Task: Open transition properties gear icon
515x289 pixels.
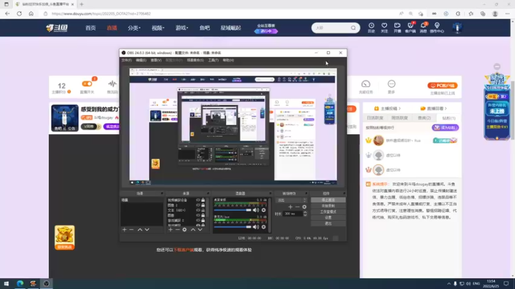Action: tap(304, 207)
